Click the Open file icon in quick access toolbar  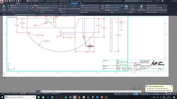click(7, 1)
